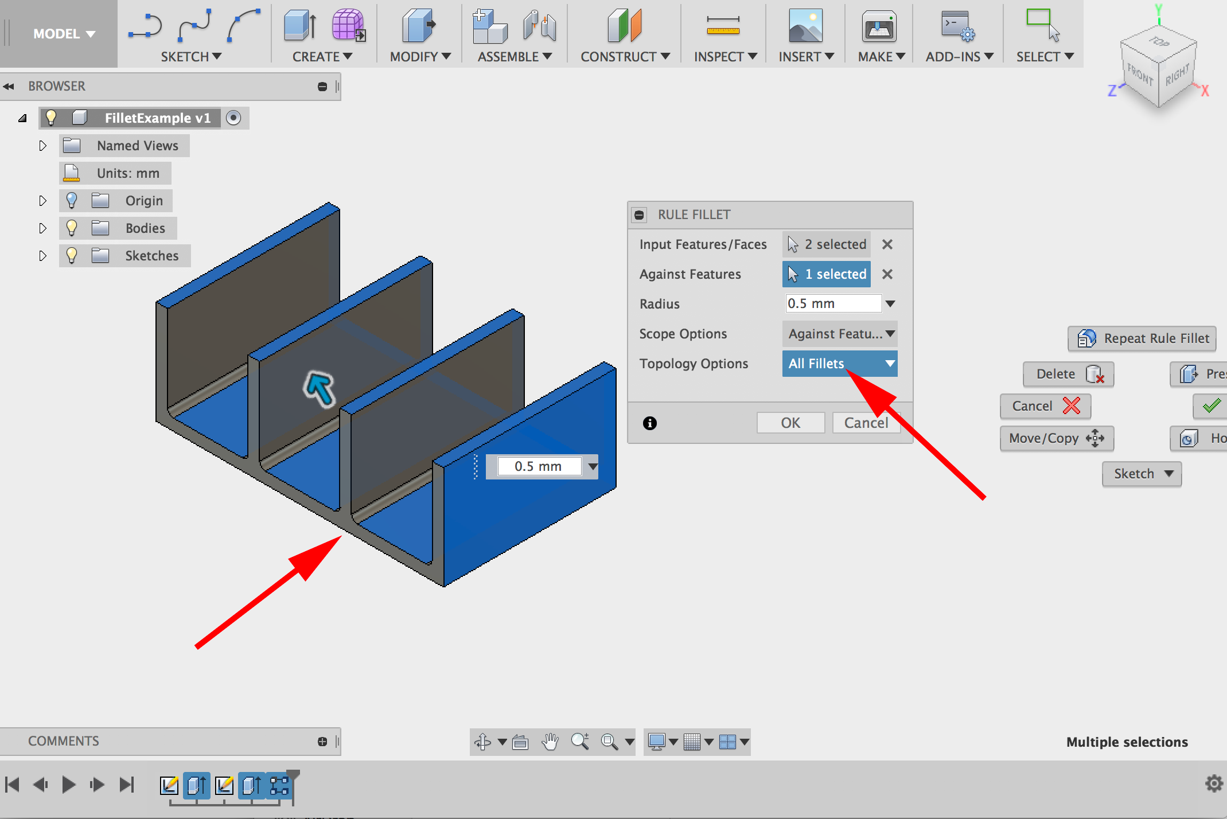Toggle visibility lightbulb for Origin folder
1227x819 pixels.
pyautogui.click(x=72, y=200)
